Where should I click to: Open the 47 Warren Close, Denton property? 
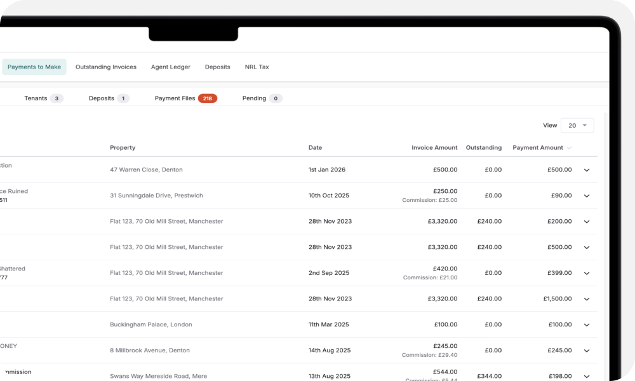pyautogui.click(x=146, y=170)
